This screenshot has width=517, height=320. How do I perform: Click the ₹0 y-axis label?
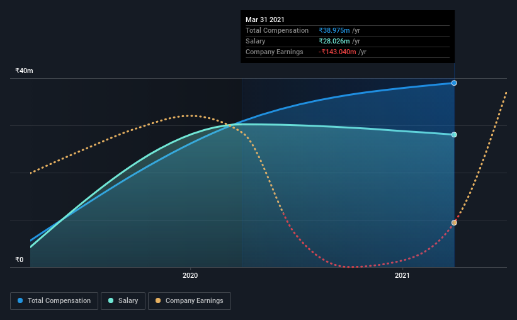click(x=20, y=260)
